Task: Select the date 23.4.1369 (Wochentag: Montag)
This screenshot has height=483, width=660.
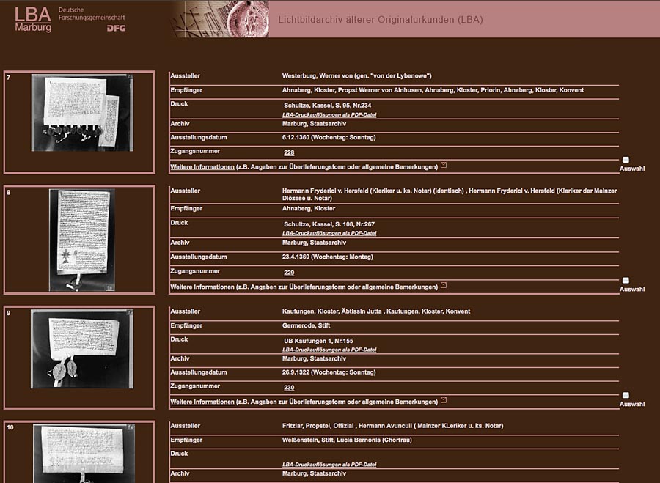Action: coord(328,257)
